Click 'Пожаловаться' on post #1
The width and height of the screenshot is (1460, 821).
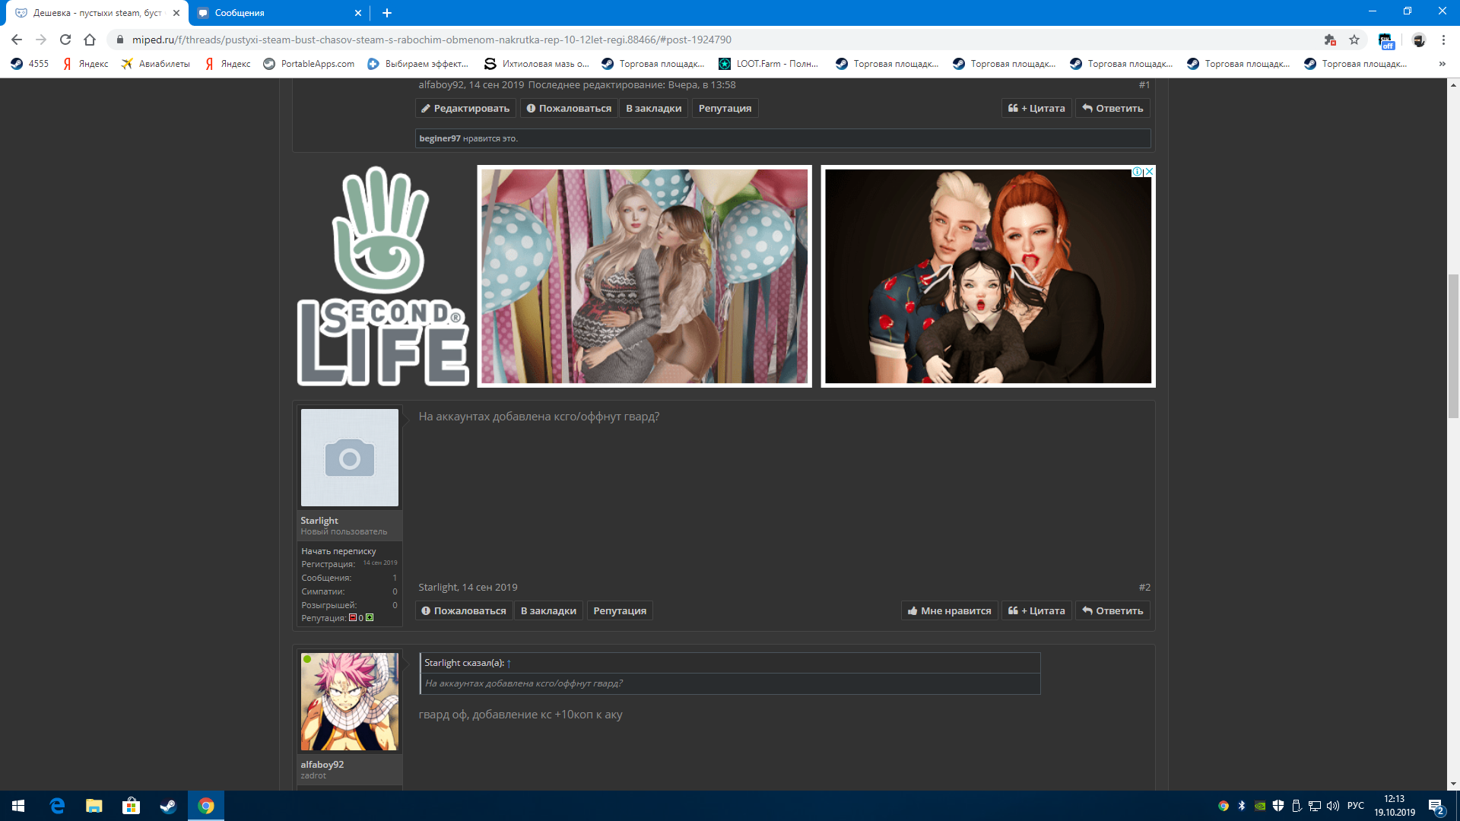[569, 109]
